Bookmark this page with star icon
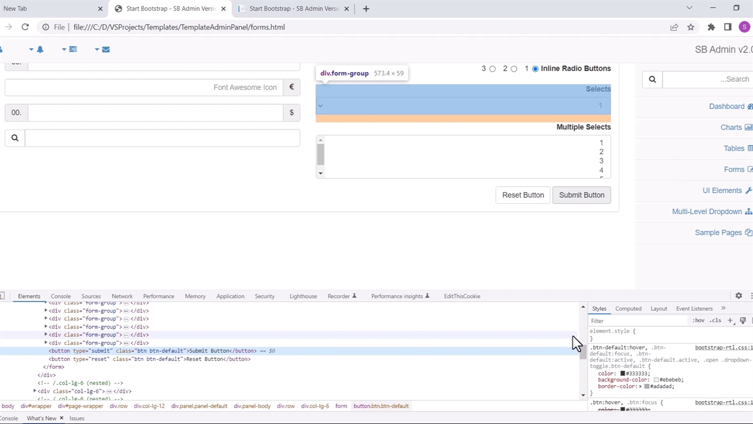The height and width of the screenshot is (424, 753). click(x=691, y=27)
